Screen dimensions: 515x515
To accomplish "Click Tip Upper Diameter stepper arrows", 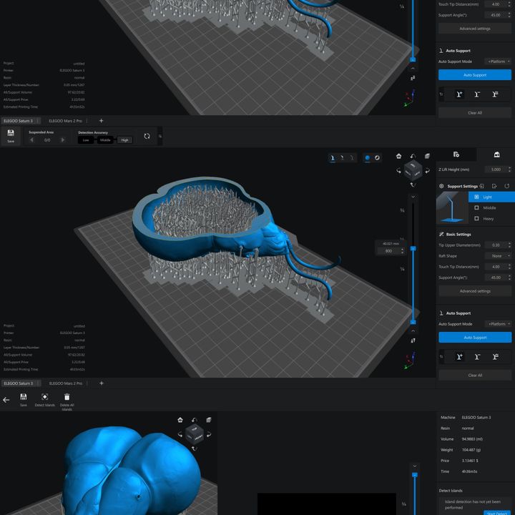I will [x=509, y=245].
